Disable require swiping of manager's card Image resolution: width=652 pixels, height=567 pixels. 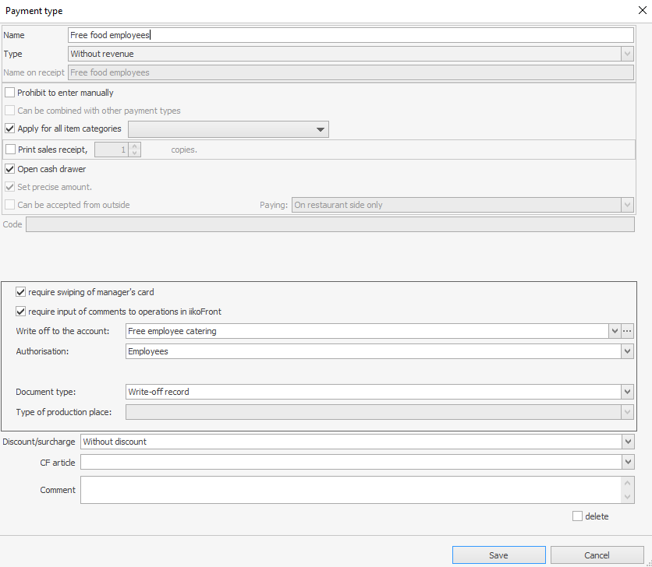(21, 292)
